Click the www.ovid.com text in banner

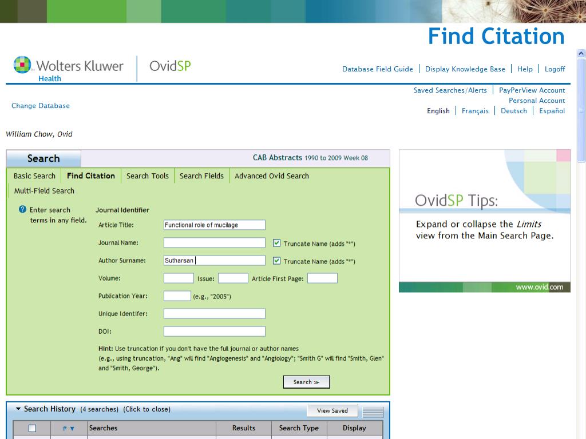(539, 287)
